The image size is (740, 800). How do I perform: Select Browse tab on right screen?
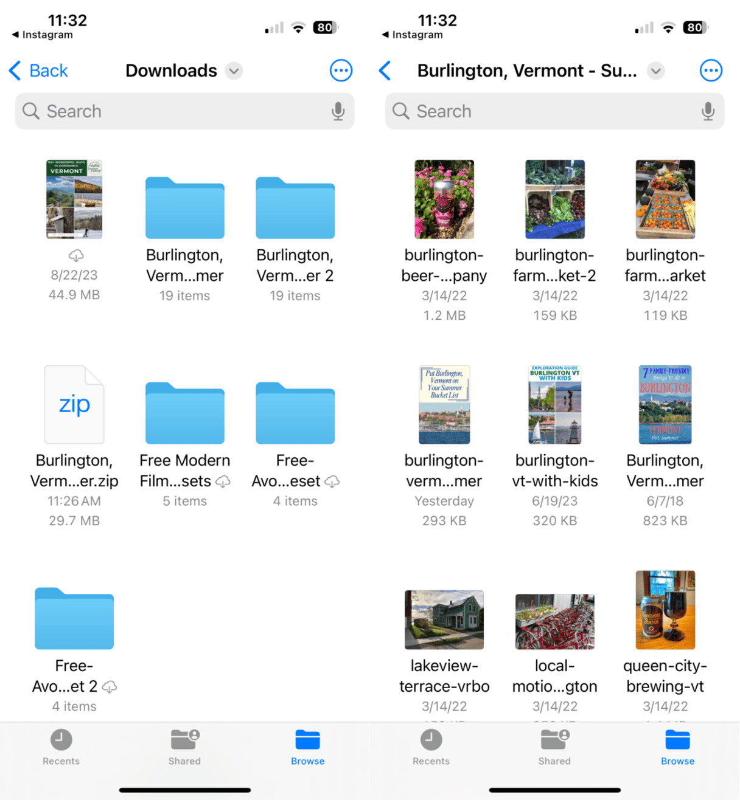[x=677, y=747]
